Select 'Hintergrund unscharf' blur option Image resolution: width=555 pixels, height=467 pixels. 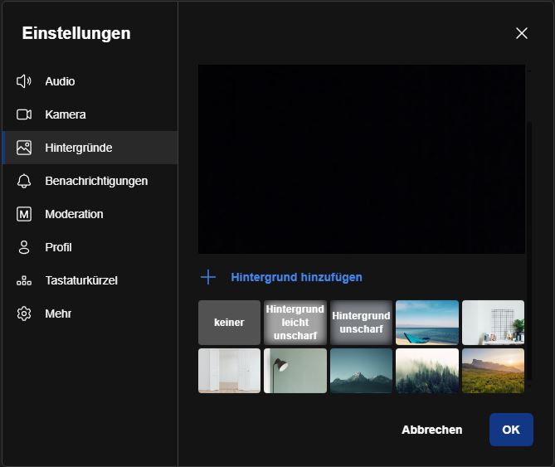[x=361, y=323]
